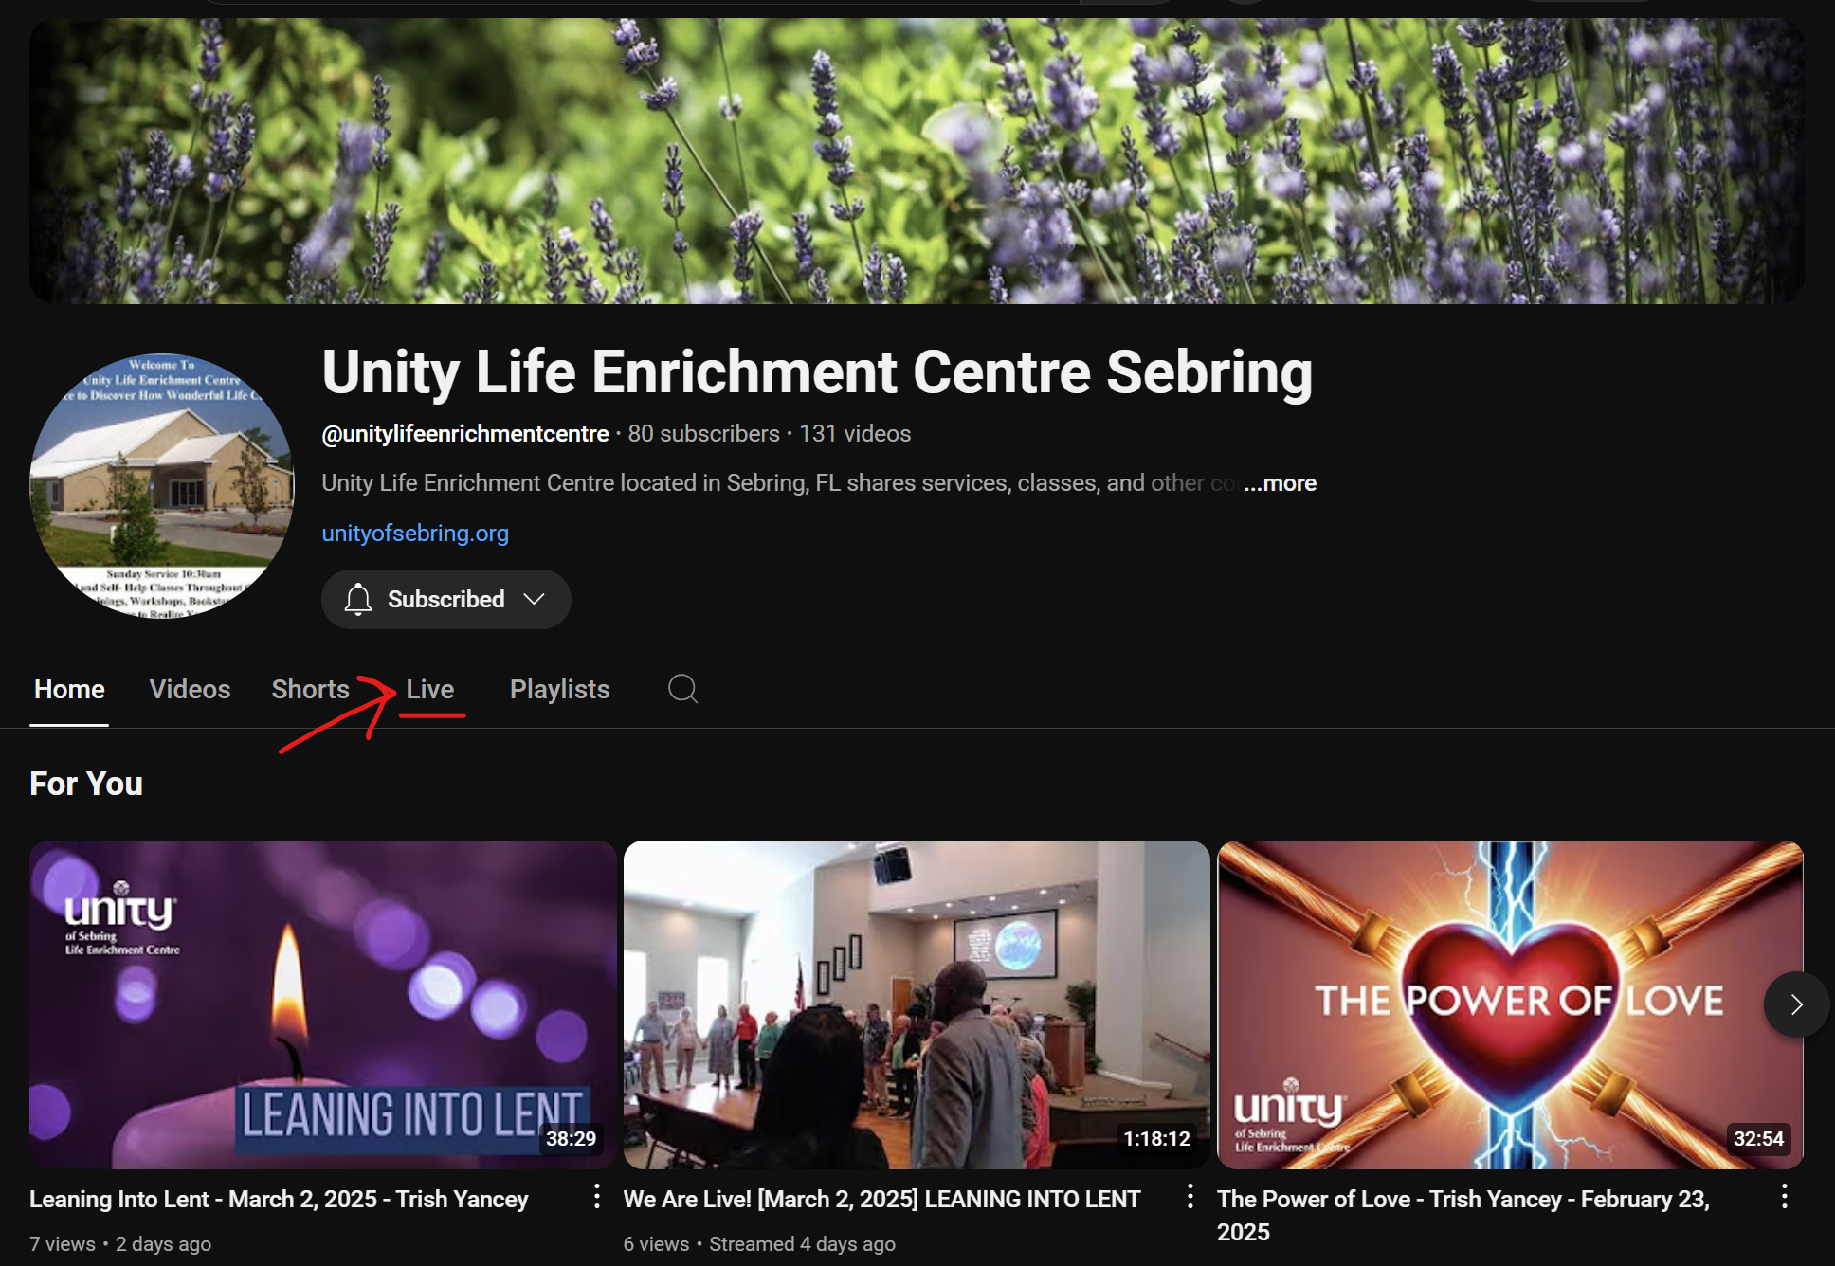Select the Playlists tab
The width and height of the screenshot is (1835, 1266).
point(559,689)
